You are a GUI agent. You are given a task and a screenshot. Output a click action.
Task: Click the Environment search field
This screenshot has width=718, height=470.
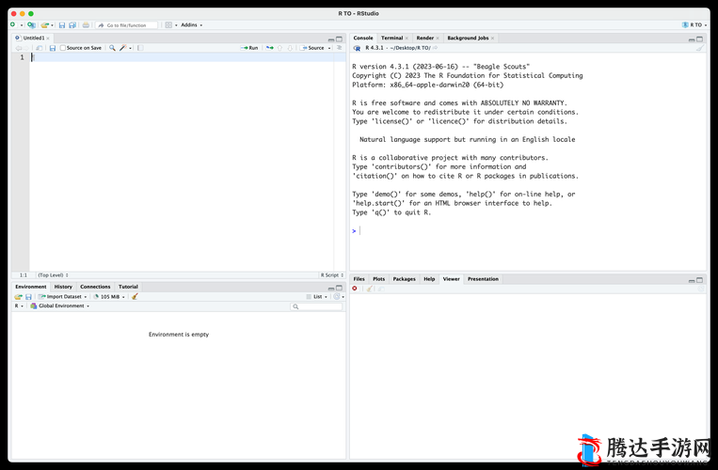(316, 306)
